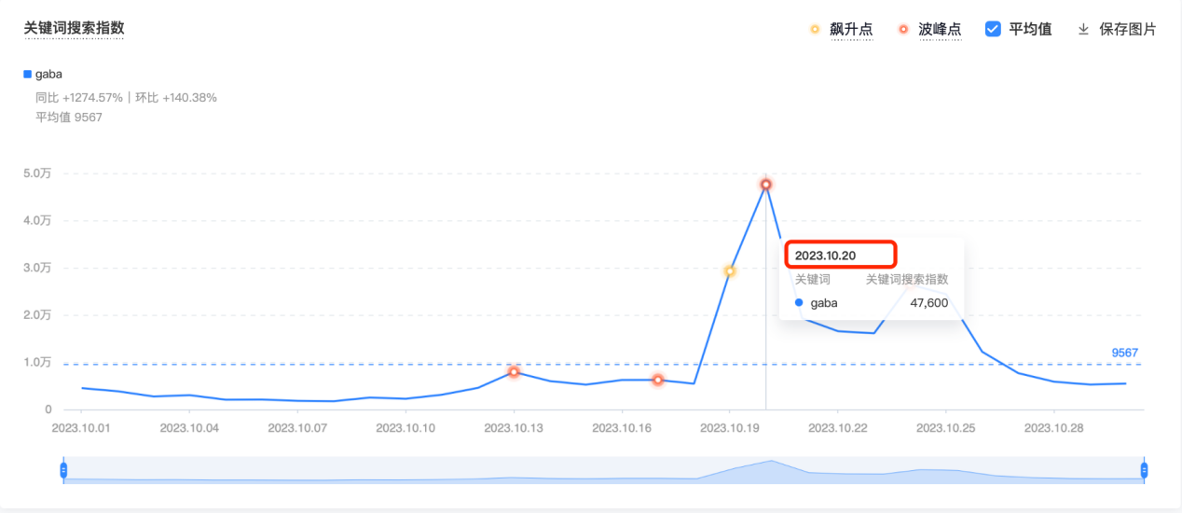
Task: Click the left handle of the range slider
Action: click(x=63, y=470)
